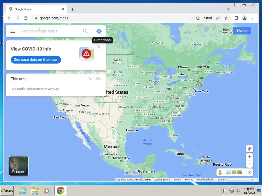Click the New York city label
The width and height of the screenshot is (262, 196).
pos(202,91)
